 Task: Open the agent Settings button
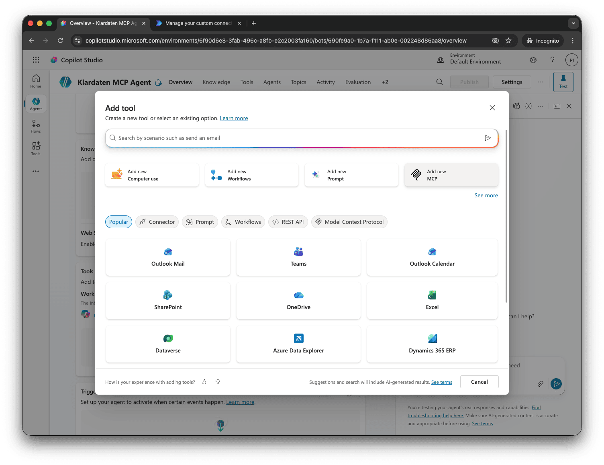point(512,82)
